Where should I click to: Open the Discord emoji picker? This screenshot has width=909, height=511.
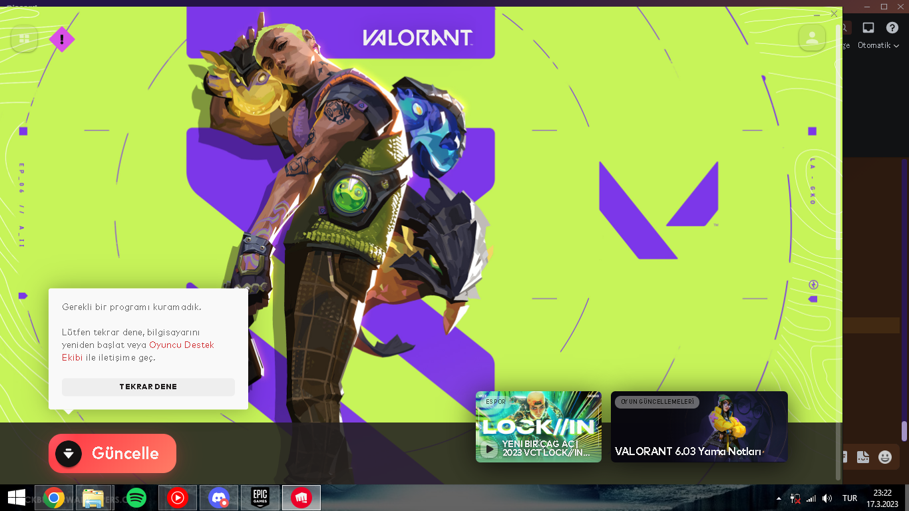tap(885, 457)
